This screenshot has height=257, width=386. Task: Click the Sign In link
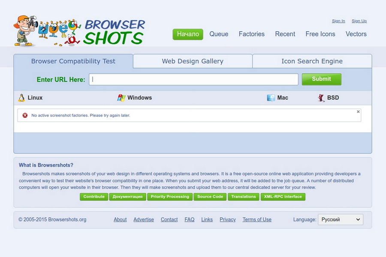point(338,21)
